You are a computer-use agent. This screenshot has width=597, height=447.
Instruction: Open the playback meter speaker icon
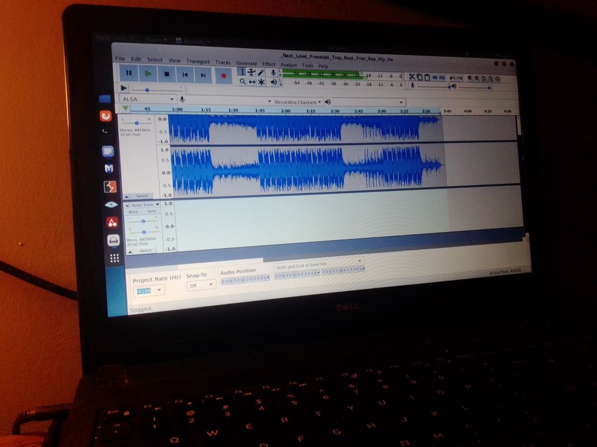(273, 82)
